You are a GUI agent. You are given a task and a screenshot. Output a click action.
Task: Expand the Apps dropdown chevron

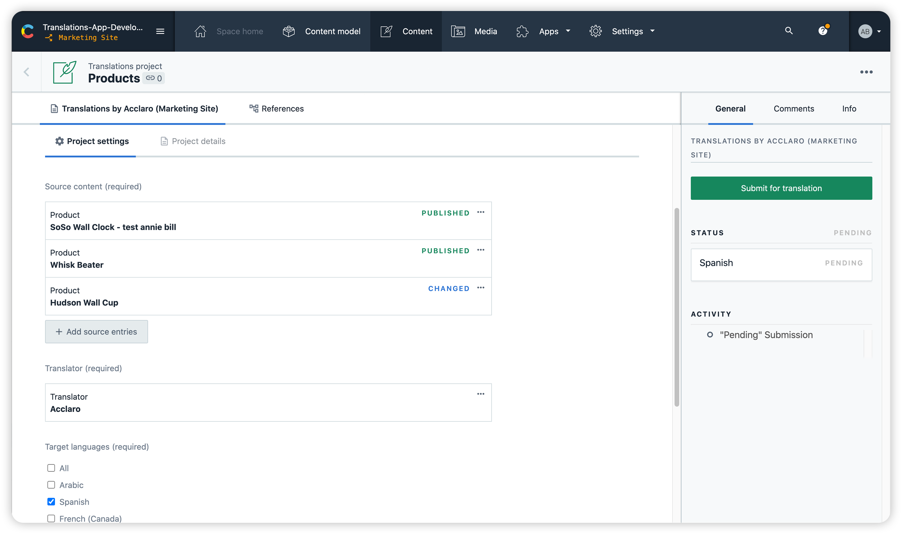[568, 31]
